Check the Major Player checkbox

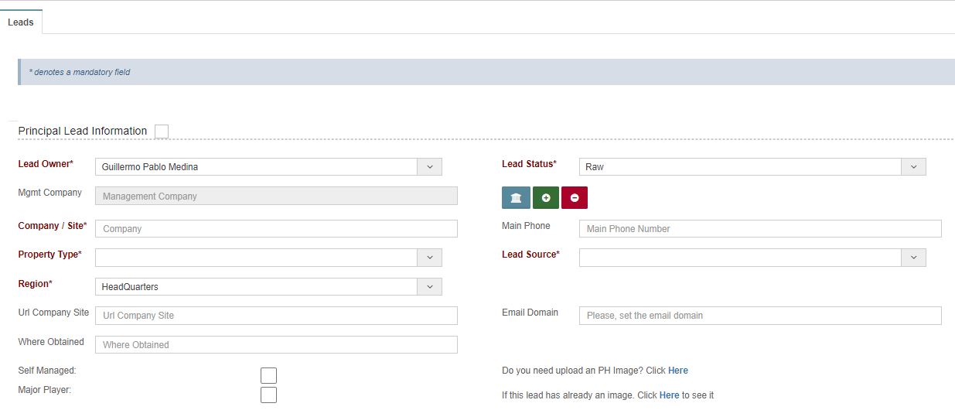(x=268, y=395)
